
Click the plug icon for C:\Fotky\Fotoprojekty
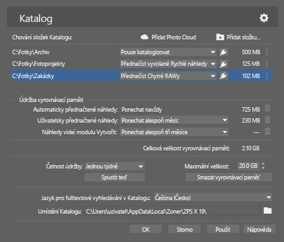pos(223,64)
